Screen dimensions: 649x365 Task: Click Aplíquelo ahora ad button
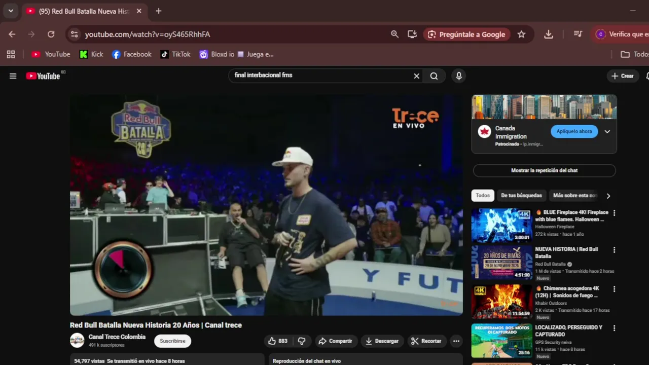[x=574, y=131]
